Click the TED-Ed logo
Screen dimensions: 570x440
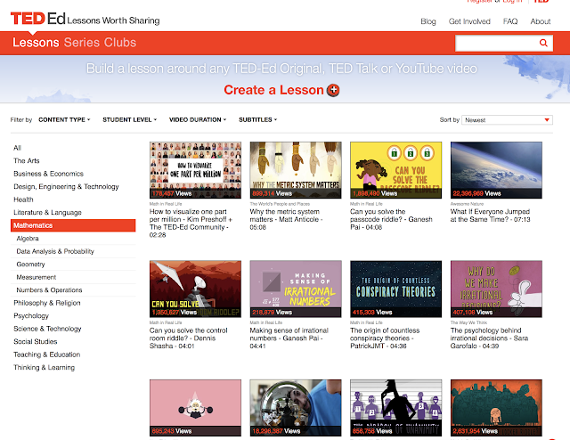pos(37,19)
